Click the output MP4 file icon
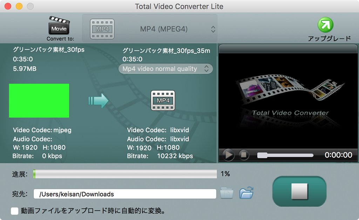 [x=163, y=100]
